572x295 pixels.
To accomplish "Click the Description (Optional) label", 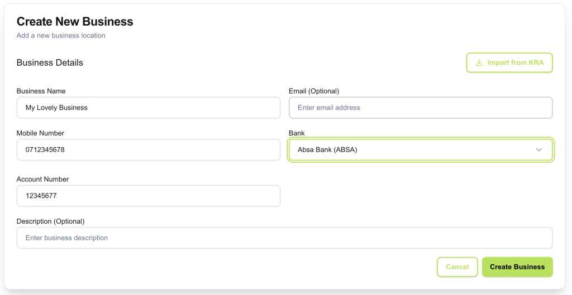I will point(51,221).
